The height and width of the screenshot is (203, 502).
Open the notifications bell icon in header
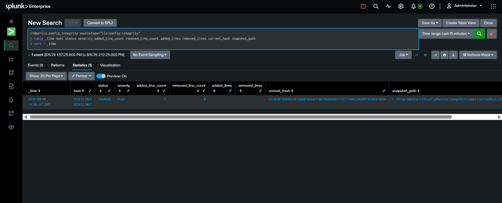click(413, 6)
